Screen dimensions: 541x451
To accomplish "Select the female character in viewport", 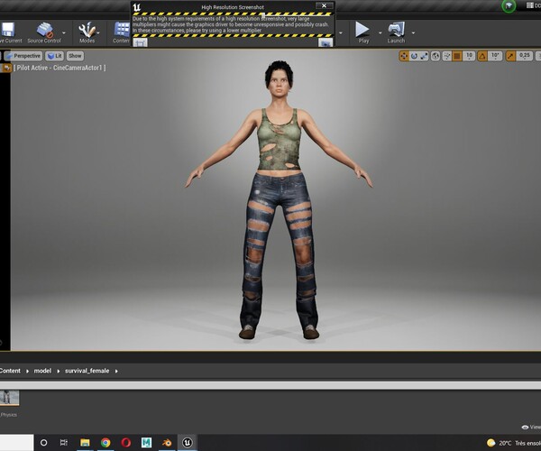I will pyautogui.click(x=279, y=200).
